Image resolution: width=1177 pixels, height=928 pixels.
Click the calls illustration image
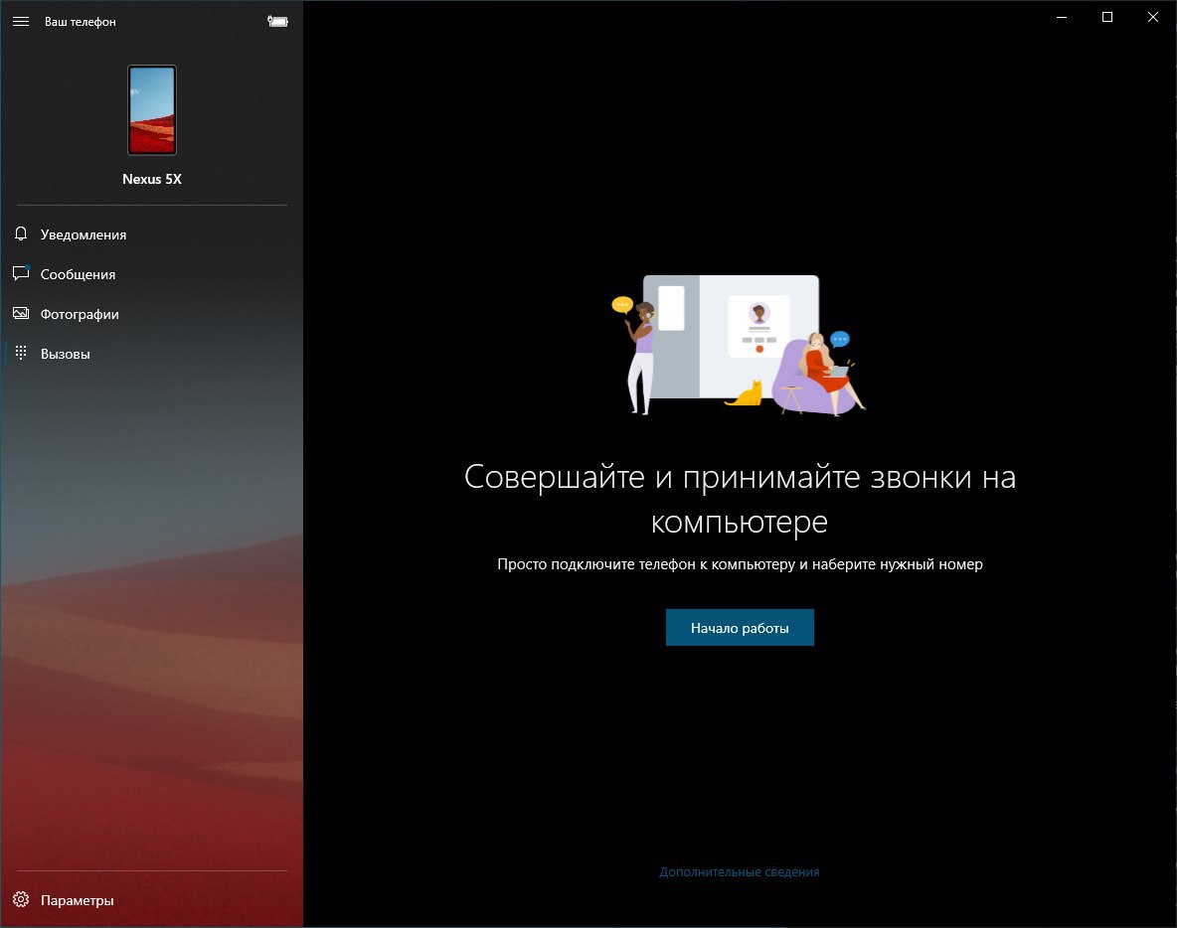click(739, 345)
